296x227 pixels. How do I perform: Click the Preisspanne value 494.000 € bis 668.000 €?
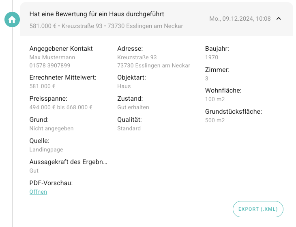[61, 107]
